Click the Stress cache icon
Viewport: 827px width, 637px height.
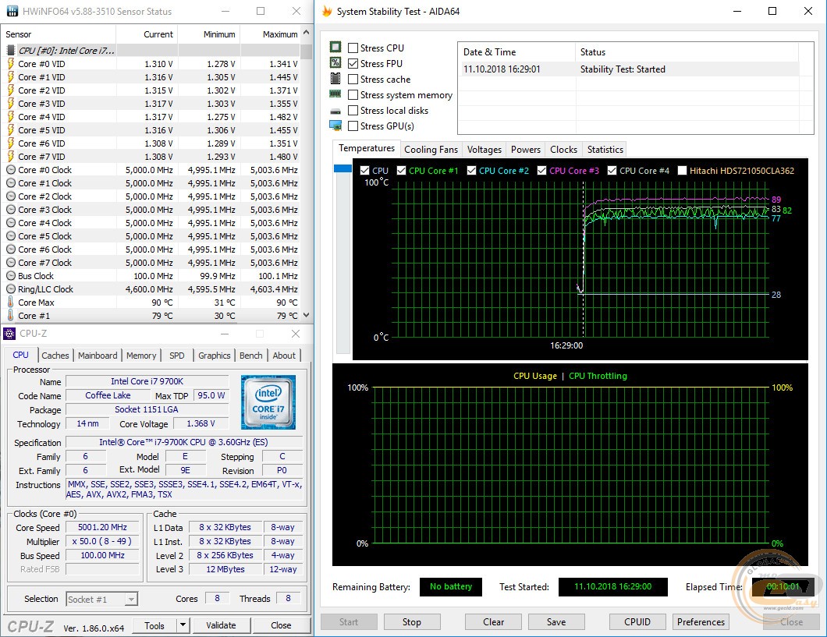point(335,79)
